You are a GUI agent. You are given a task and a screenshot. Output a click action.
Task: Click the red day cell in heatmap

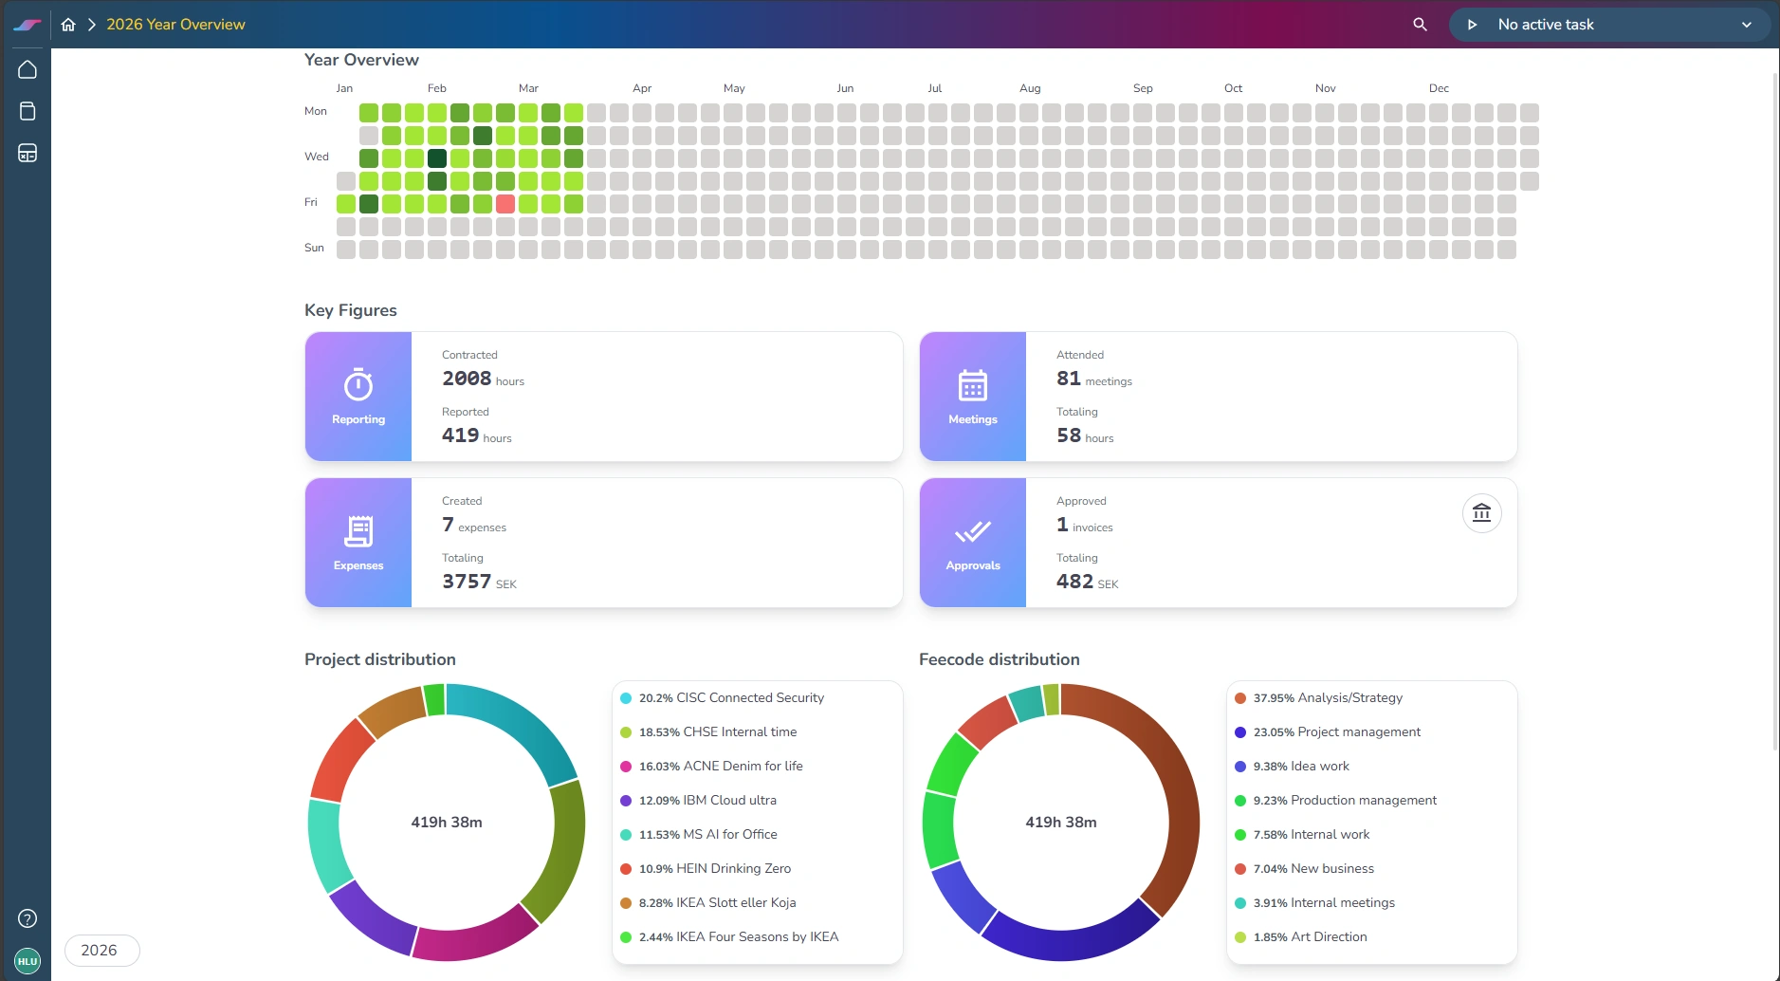coord(505,204)
